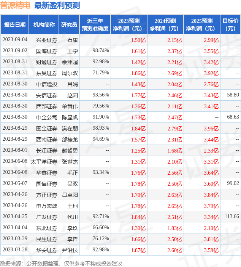Click researcher name 佘炜超
The width and height of the screenshot is (241, 267).
pos(70,62)
